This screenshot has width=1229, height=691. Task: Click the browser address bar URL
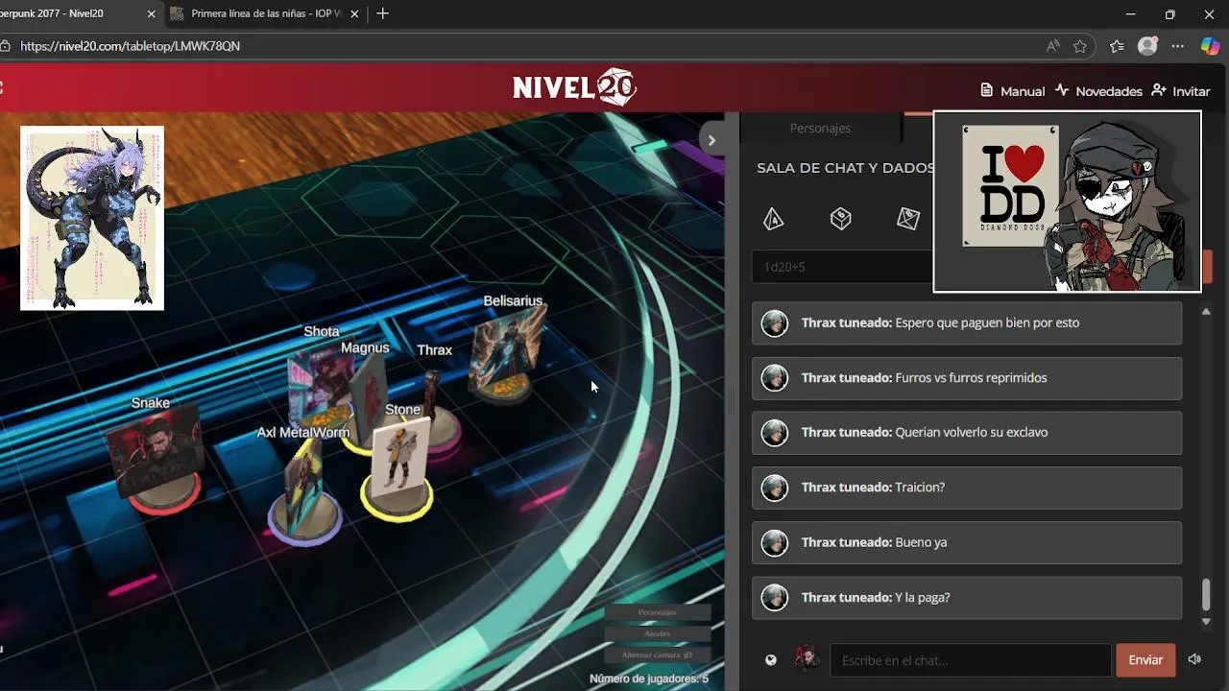tap(130, 46)
